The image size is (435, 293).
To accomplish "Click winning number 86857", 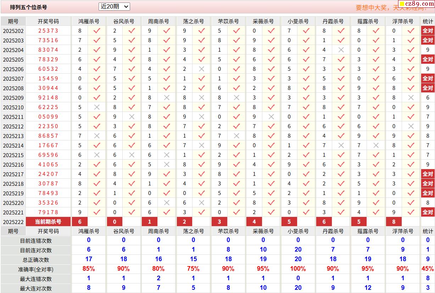I will [x=48, y=136].
